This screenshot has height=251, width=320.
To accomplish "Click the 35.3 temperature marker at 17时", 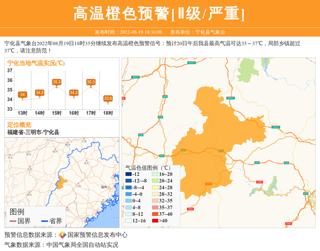I will point(91,82).
